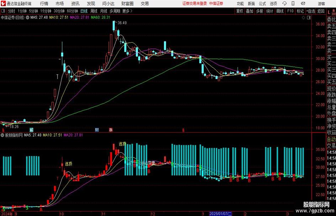Open the 版面 menu

[x=251, y=4]
